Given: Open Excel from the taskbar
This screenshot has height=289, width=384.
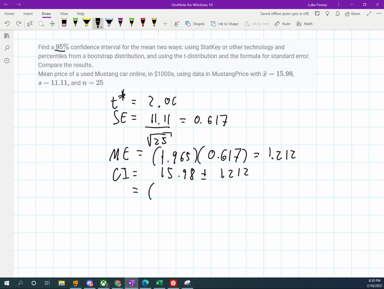Looking at the screenshot, I should [x=159, y=283].
